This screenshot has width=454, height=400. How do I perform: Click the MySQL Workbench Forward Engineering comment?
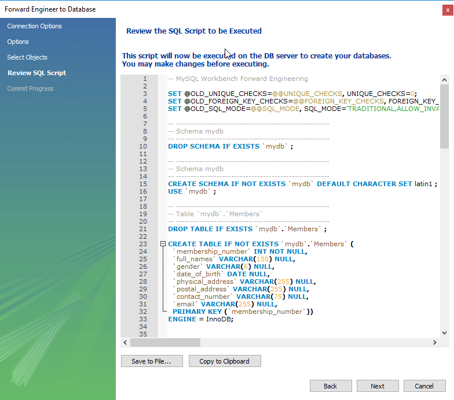click(238, 79)
